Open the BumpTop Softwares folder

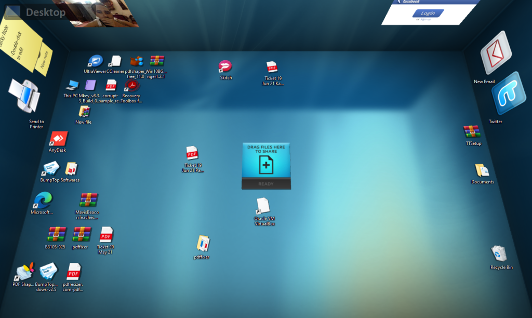71,170
